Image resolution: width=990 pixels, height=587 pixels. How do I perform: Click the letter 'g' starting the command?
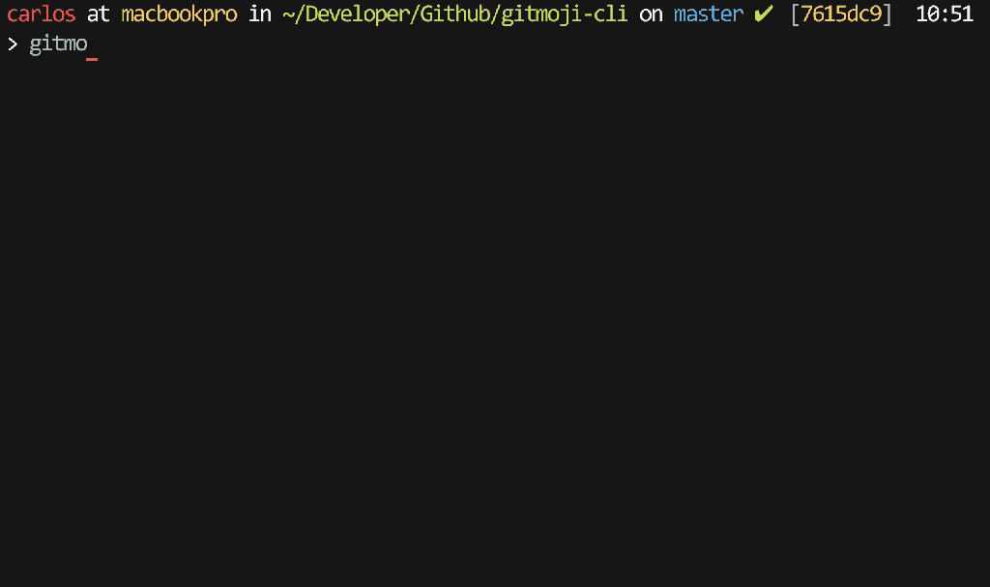[x=35, y=44]
